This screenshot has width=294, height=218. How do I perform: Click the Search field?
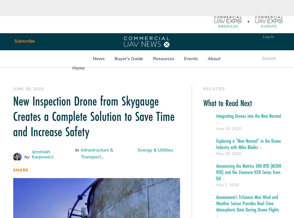tap(269, 58)
